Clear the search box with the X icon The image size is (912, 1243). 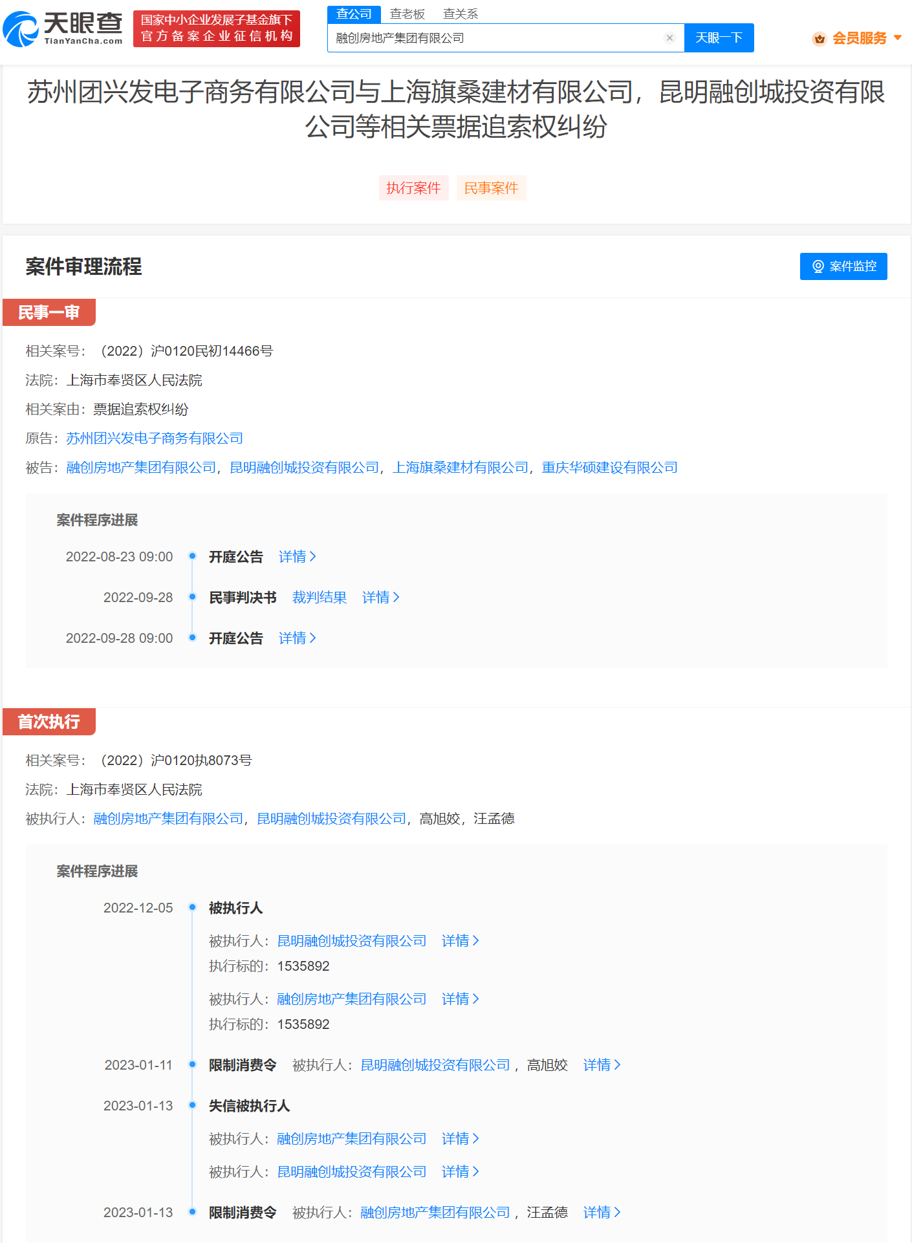tap(669, 38)
